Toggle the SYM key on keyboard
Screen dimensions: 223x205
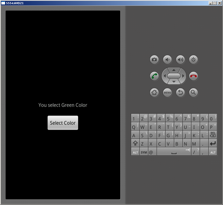(x=144, y=151)
